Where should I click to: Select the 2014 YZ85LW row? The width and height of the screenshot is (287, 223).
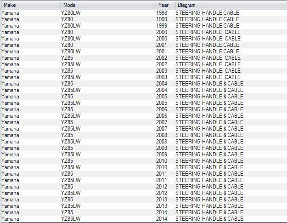[x=144, y=219]
